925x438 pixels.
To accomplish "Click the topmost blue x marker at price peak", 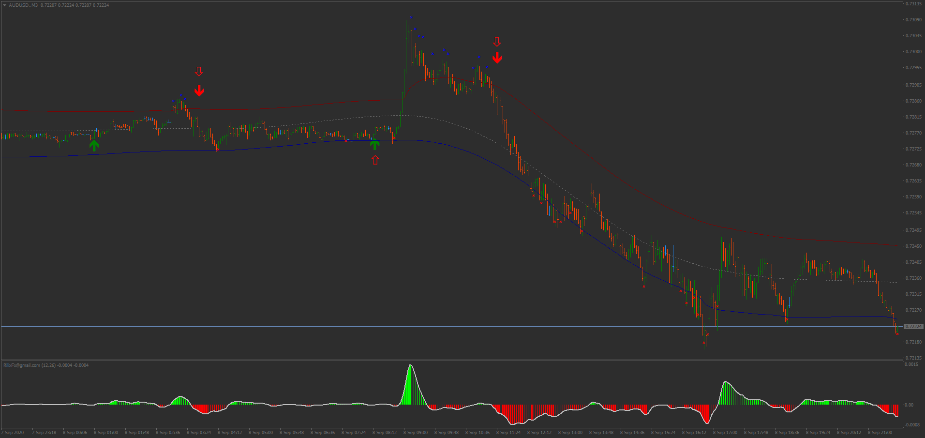I will pos(412,17).
